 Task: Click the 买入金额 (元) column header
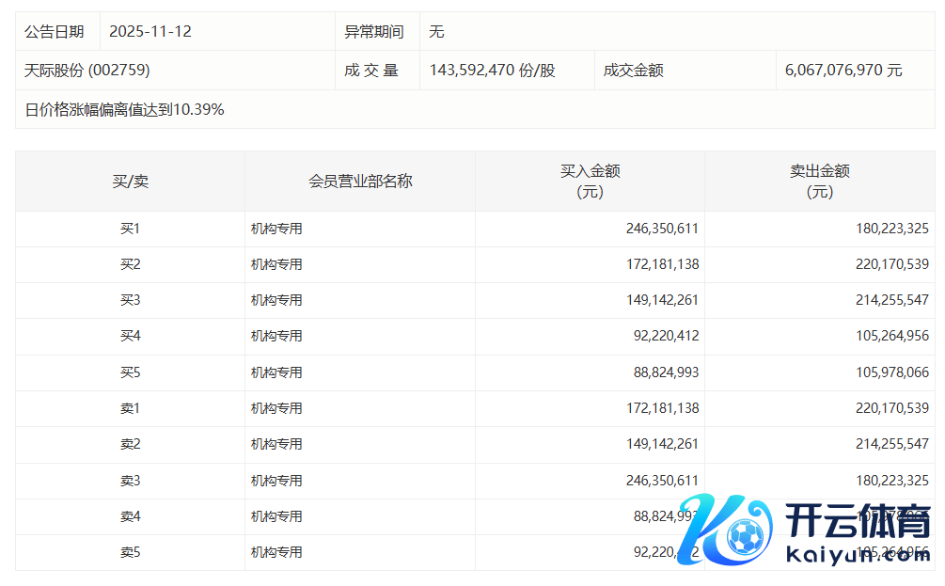click(x=590, y=181)
